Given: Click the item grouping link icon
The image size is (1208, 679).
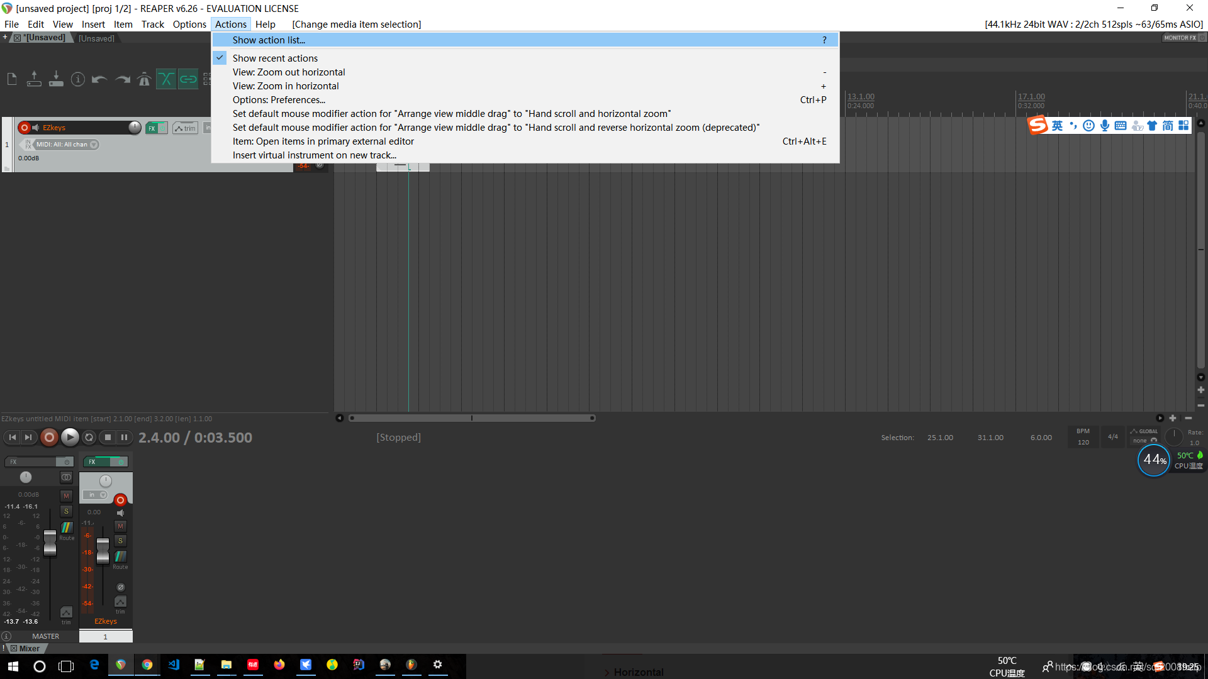Looking at the screenshot, I should pyautogui.click(x=188, y=79).
